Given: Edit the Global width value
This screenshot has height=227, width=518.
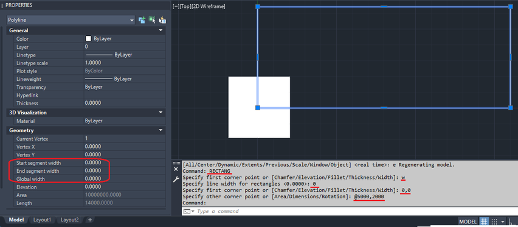Looking at the screenshot, I should pos(125,179).
